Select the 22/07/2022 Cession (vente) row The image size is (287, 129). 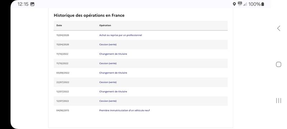pos(141,82)
